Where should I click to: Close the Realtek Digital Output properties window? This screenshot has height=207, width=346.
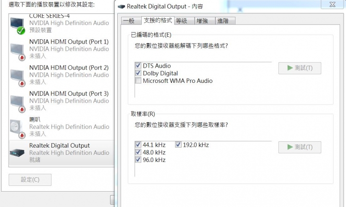(333, 4)
